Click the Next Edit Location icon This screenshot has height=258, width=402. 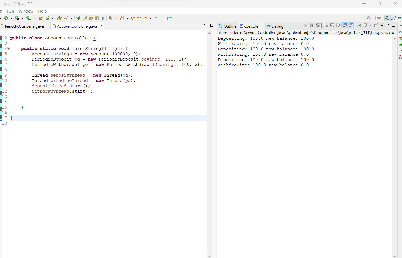139,18
